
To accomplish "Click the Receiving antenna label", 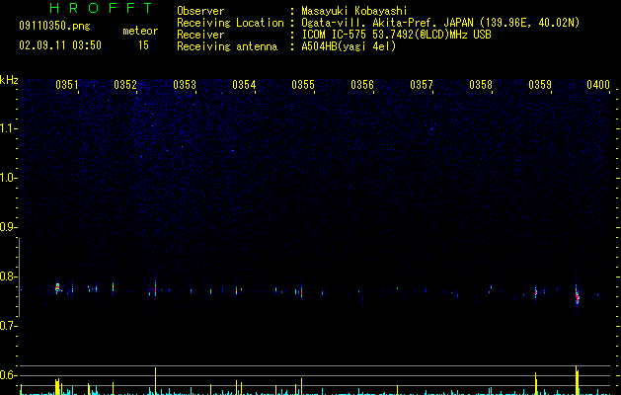I will coord(227,46).
